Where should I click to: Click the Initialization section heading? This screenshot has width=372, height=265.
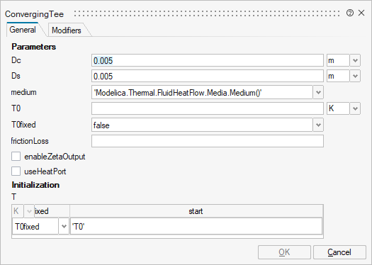pos(35,185)
